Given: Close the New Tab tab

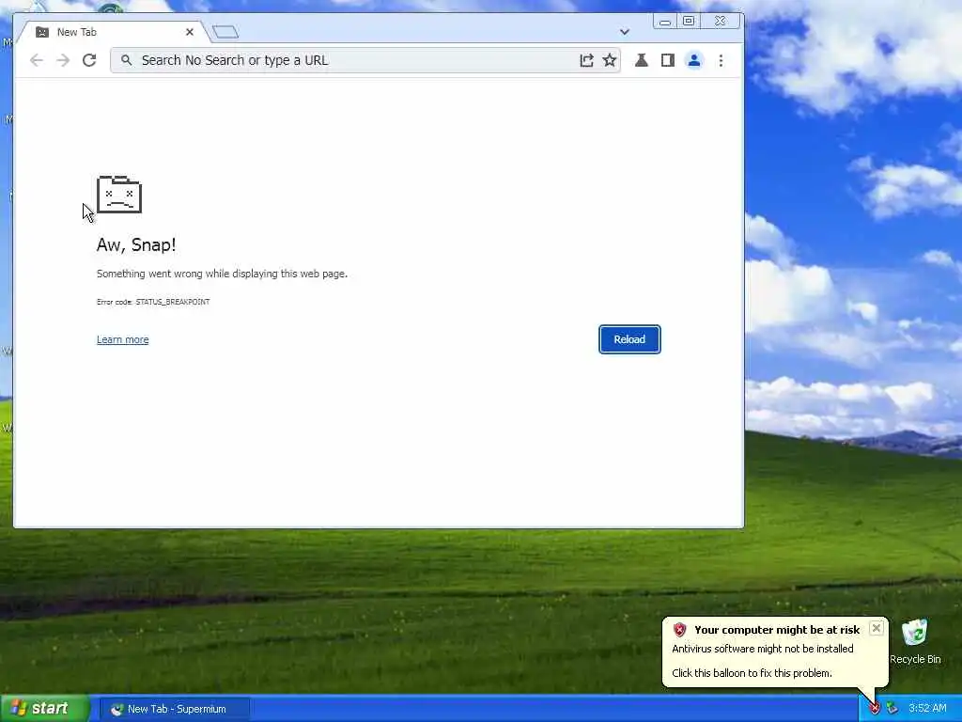Looking at the screenshot, I should point(190,32).
